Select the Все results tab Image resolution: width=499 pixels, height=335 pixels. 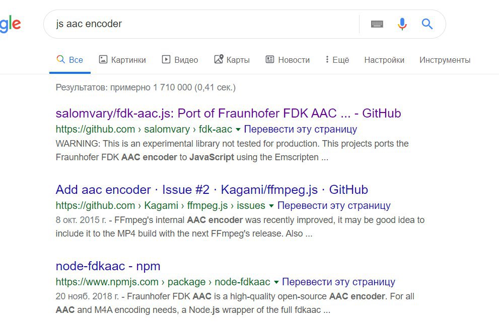[69, 60]
